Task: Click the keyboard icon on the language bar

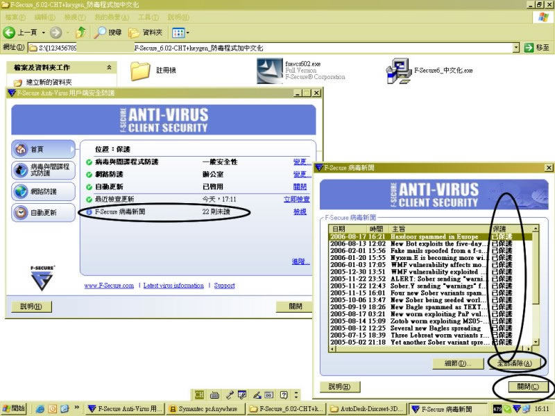Action: (214, 395)
